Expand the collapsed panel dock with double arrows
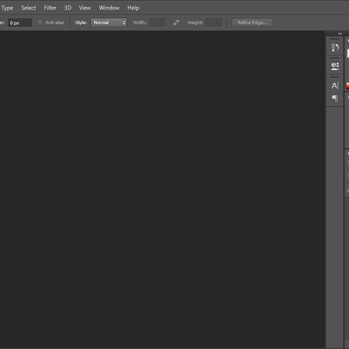This screenshot has width=349, height=349. [x=340, y=34]
